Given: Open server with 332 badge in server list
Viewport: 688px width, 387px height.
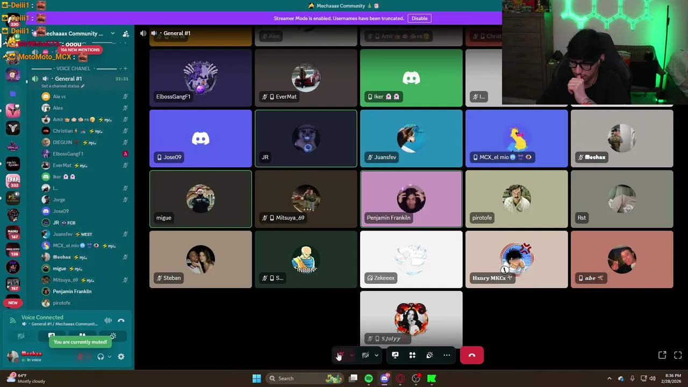Looking at the screenshot, I should tap(13, 181).
